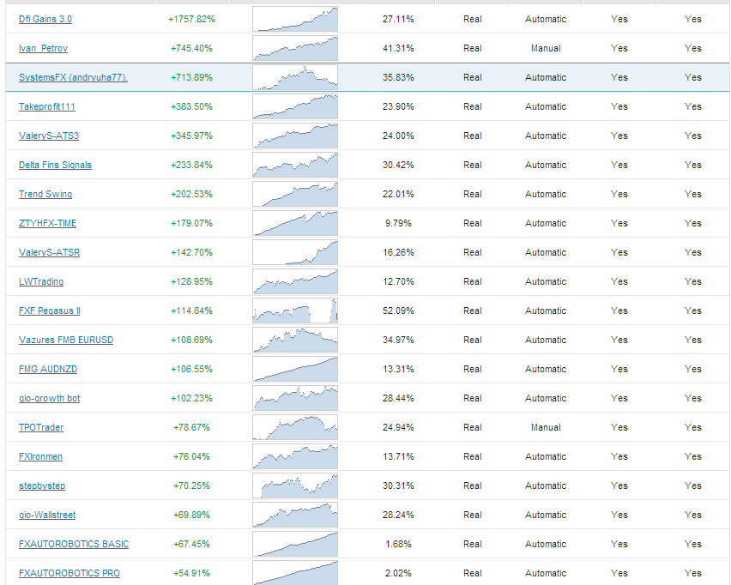The height and width of the screenshot is (585, 731).
Task: Click the Delta Fins Signals link
Action: 55,165
